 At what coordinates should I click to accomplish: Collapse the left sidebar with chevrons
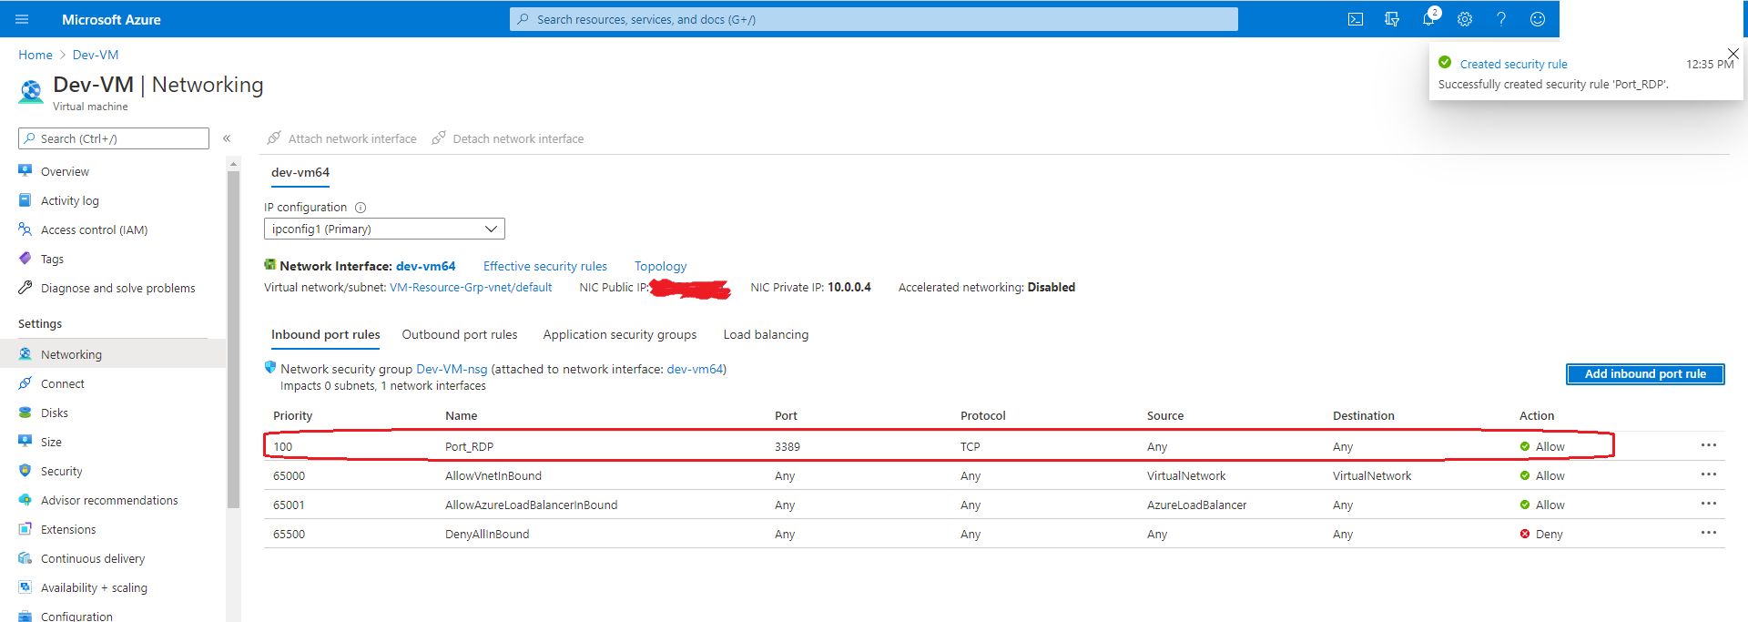click(227, 138)
